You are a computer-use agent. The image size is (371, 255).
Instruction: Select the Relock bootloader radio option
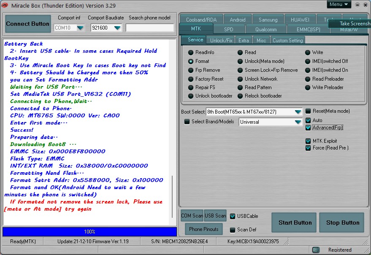[240, 96]
